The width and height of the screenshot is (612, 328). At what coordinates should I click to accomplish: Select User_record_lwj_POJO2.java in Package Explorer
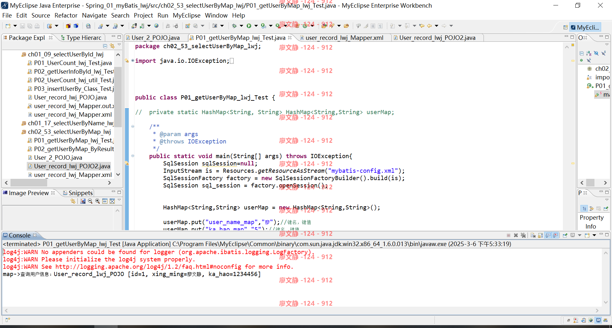69,166
